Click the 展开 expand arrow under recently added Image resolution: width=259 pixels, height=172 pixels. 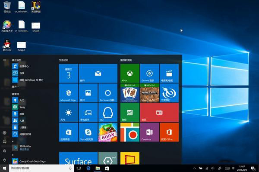pyautogui.click(x=15, y=86)
